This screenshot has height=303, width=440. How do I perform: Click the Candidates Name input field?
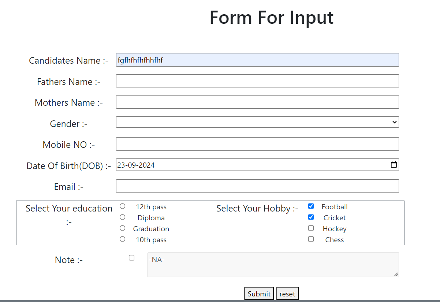257,60
